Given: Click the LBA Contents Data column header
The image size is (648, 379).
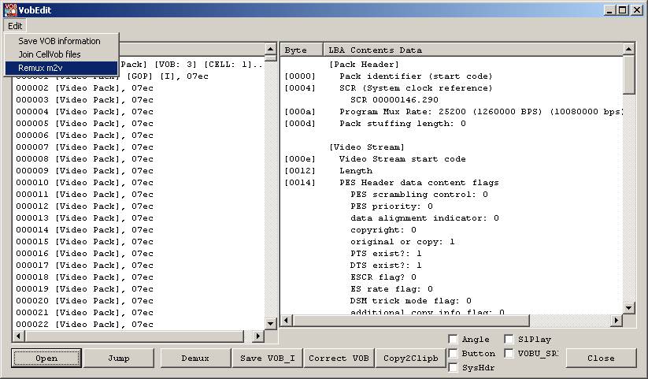Looking at the screenshot, I should [473, 50].
